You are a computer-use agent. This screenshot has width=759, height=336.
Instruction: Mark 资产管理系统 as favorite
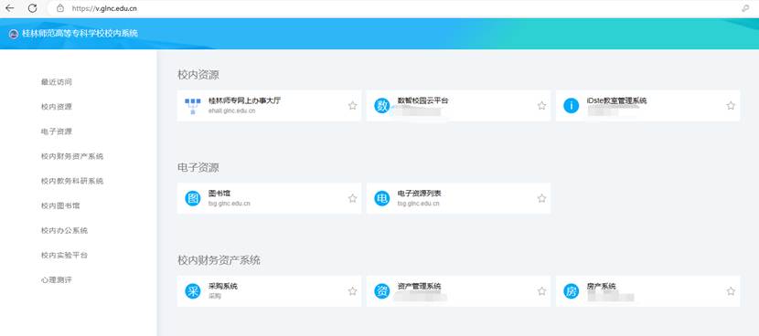point(541,291)
